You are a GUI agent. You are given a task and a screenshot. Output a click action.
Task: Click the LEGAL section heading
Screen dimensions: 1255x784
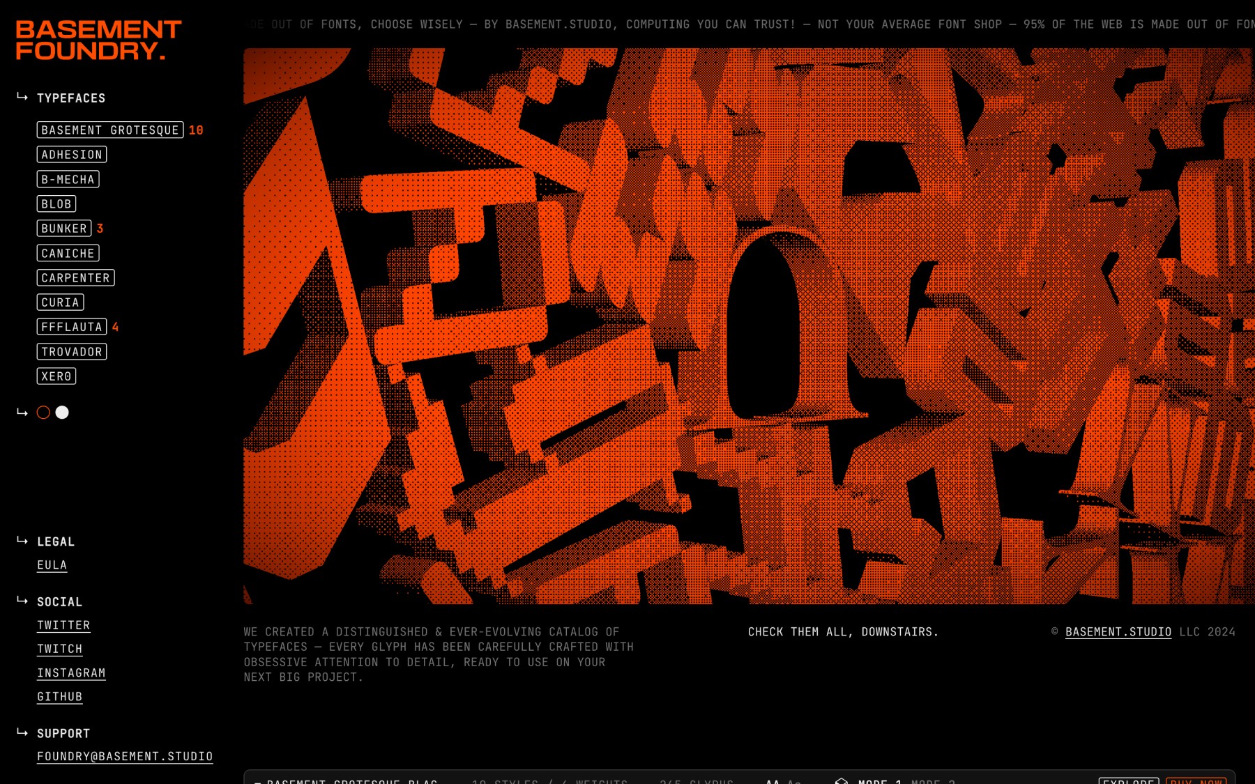(56, 541)
